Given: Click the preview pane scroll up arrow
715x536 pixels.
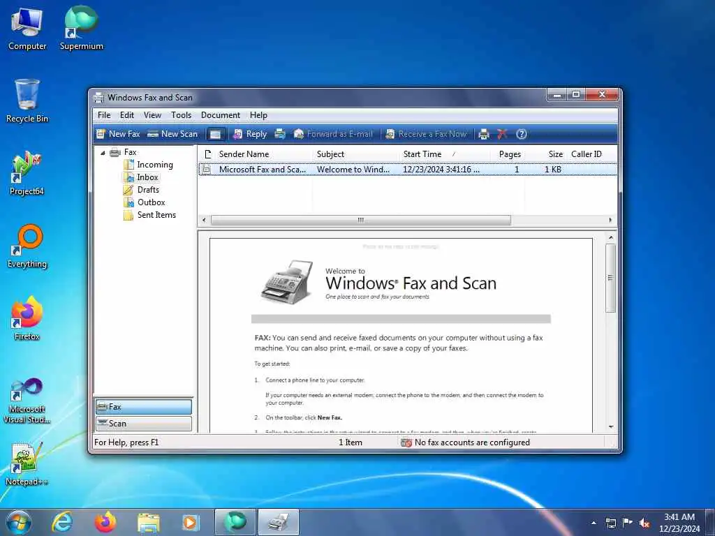Looking at the screenshot, I should [x=610, y=238].
